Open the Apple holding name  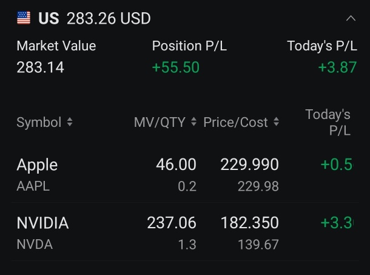(37, 165)
